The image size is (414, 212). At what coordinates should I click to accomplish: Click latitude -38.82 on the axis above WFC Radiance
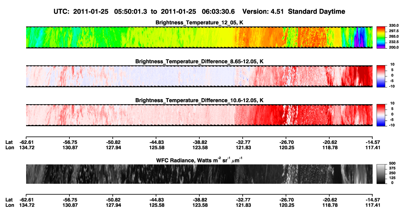pyautogui.click(x=199, y=142)
